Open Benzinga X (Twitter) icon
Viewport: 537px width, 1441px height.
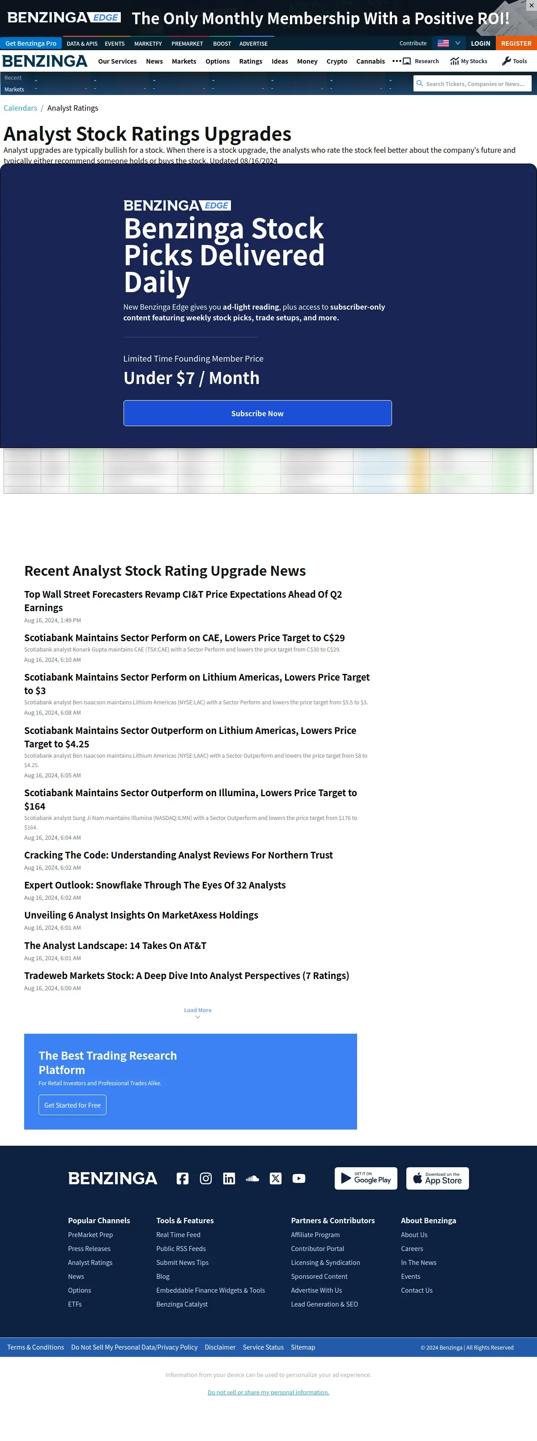coord(276,1178)
